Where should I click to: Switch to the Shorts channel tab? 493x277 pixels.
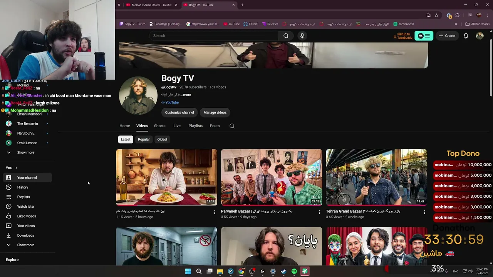tap(159, 126)
